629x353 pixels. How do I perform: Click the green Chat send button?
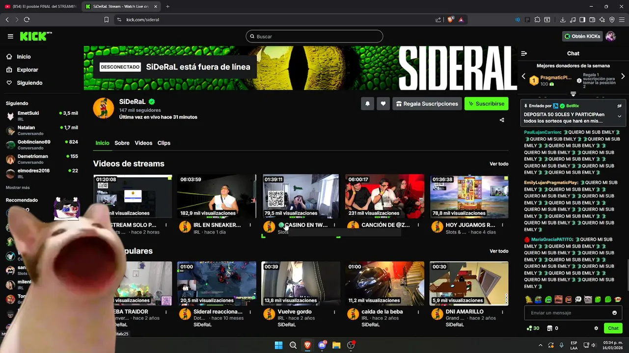point(613,328)
